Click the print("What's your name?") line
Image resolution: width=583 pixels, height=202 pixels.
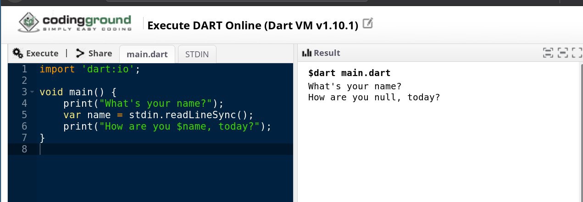pyautogui.click(x=143, y=104)
